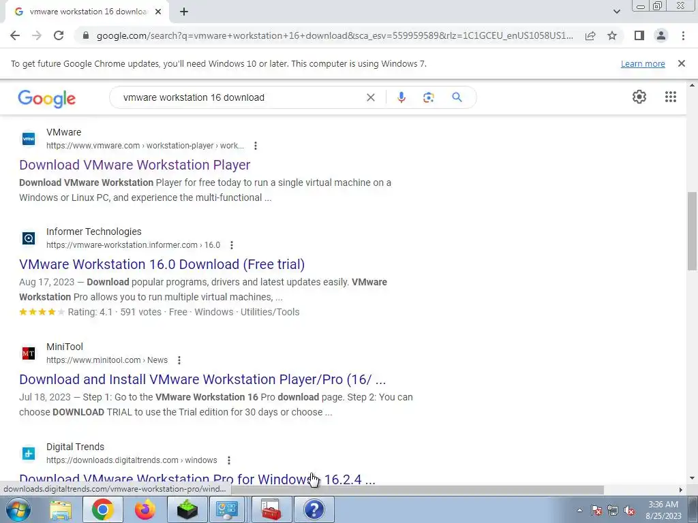Go to Google home via logo
Image resolution: width=698 pixels, height=523 pixels.
pos(47,98)
